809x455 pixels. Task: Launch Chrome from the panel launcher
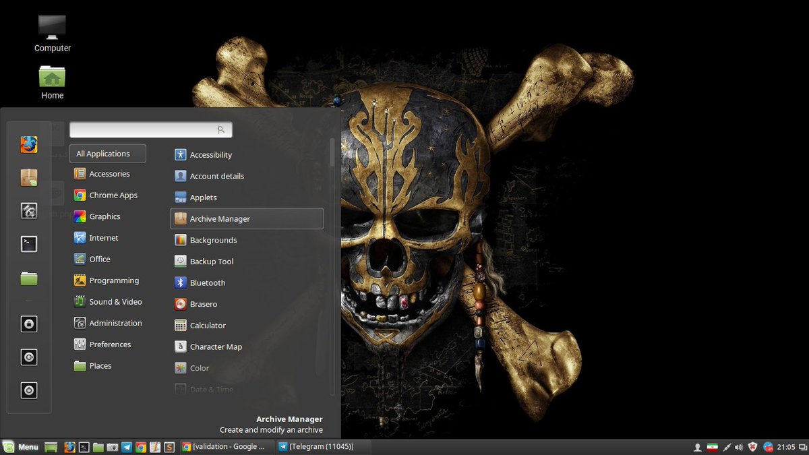click(141, 447)
